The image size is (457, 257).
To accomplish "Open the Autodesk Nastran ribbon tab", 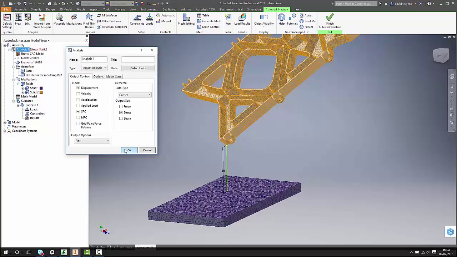I will [277, 9].
